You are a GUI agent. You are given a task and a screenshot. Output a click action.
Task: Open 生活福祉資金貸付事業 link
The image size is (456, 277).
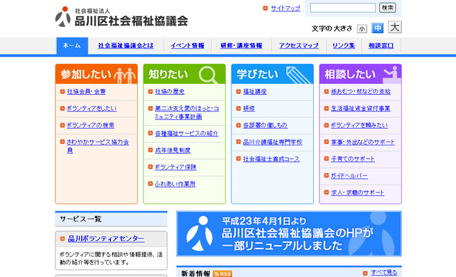coord(360,109)
